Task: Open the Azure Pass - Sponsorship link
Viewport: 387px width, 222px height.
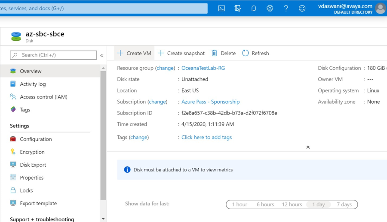Action: click(211, 102)
